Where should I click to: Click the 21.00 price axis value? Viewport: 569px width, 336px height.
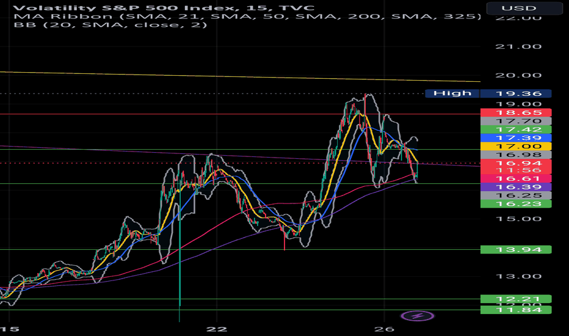[518, 46]
